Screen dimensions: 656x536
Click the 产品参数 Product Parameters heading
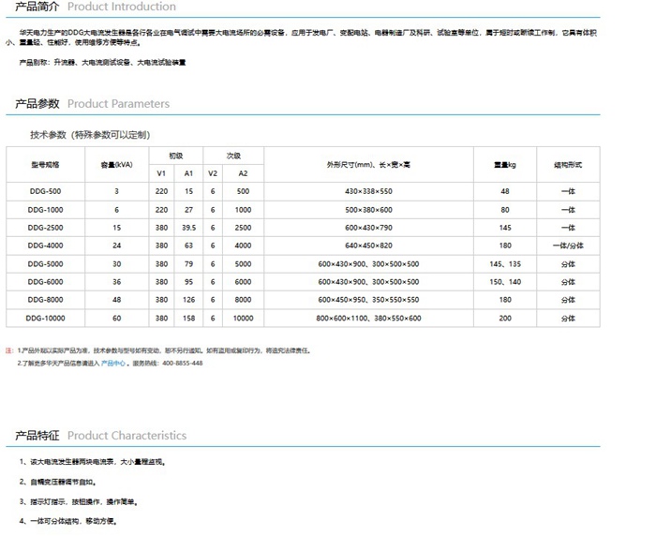pos(93,104)
